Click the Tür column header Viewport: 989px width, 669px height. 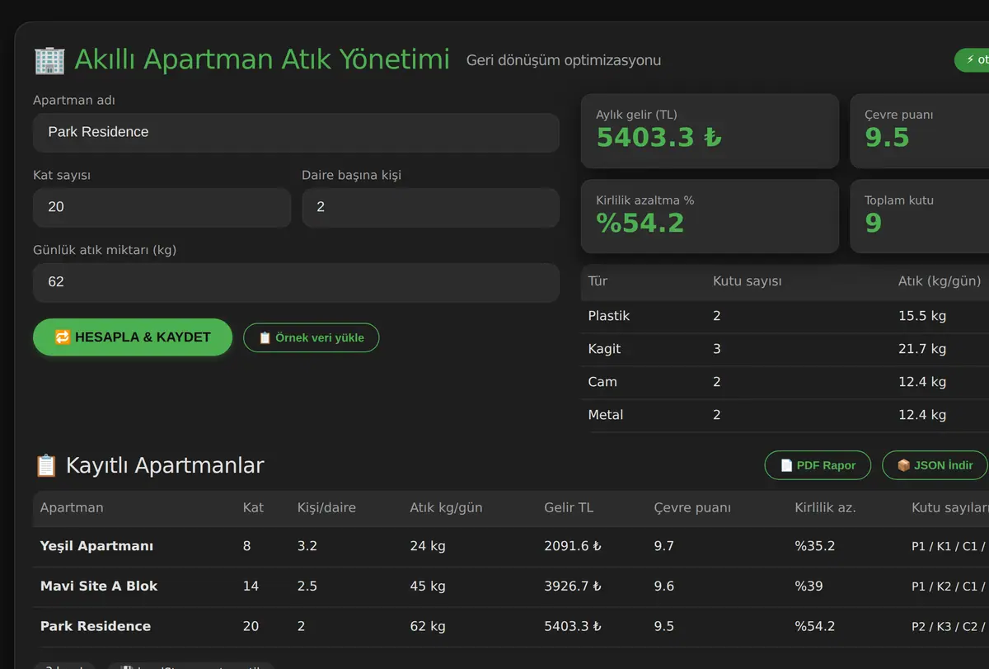598,281
